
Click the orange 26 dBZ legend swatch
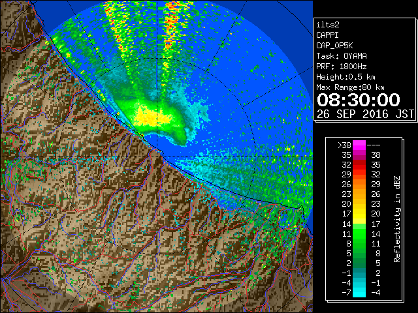359,184
